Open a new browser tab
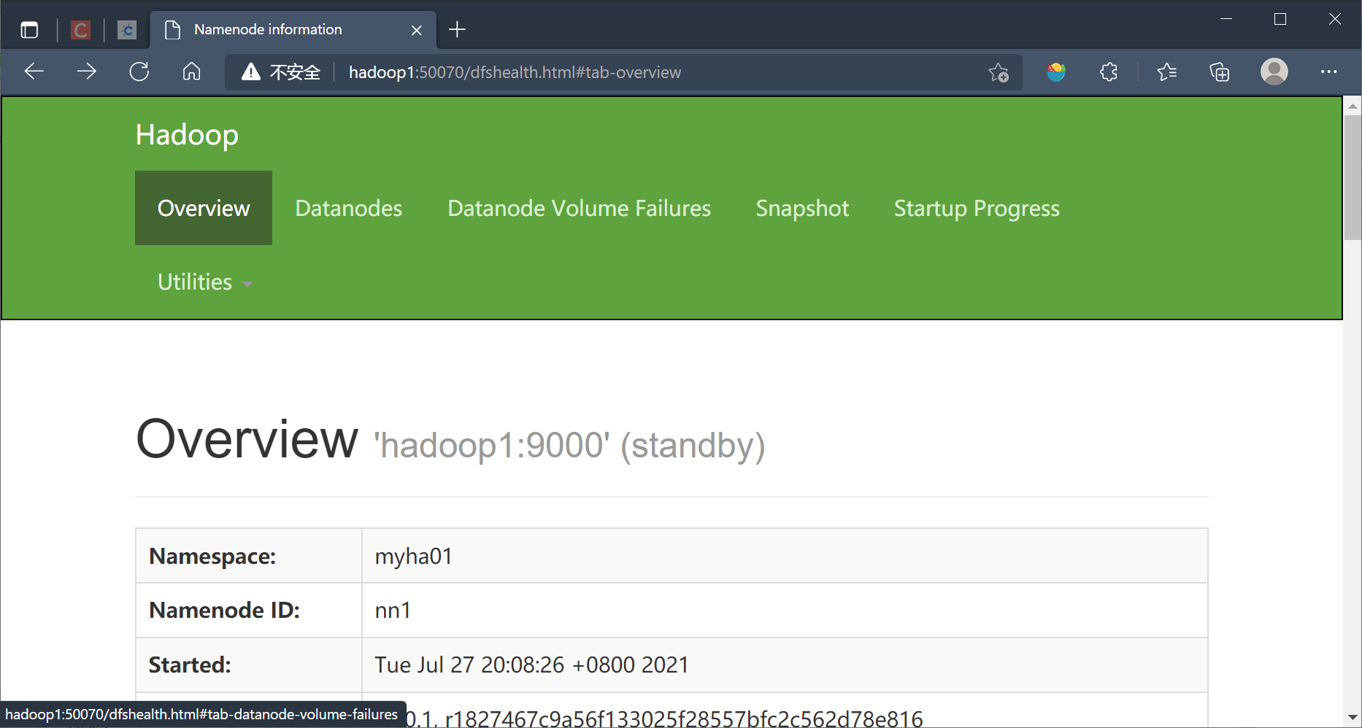Screen dimensions: 1362x728 [x=457, y=29]
